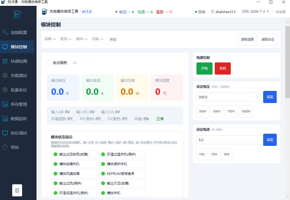
Task: Open the 协议调试 monitor icon
Action: [5, 133]
